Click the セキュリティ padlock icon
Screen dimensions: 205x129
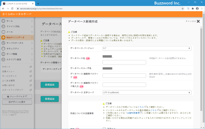[3, 49]
